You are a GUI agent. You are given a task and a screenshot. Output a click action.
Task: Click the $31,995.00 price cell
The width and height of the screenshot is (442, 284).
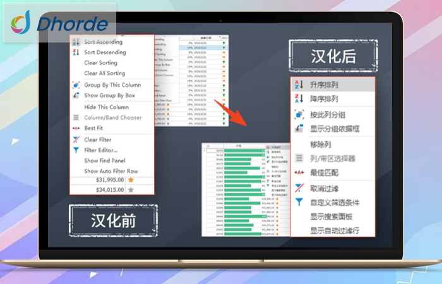(110, 180)
